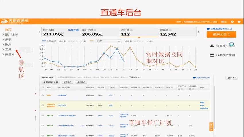Click the 最新公告 1 button
Image resolution: width=244 pixels, height=137 pixels.
pos(221,34)
